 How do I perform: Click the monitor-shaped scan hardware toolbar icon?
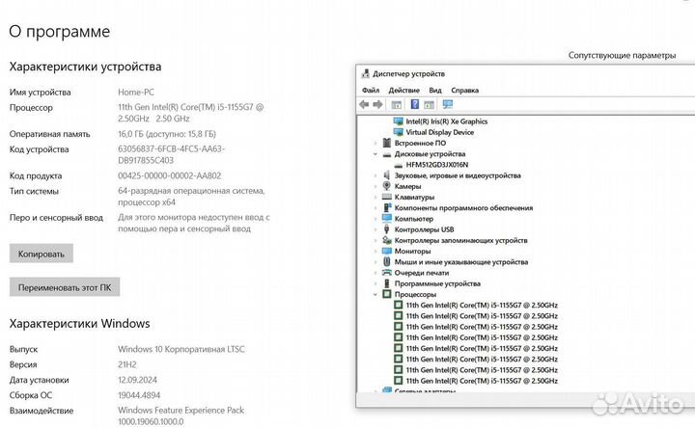(x=448, y=104)
